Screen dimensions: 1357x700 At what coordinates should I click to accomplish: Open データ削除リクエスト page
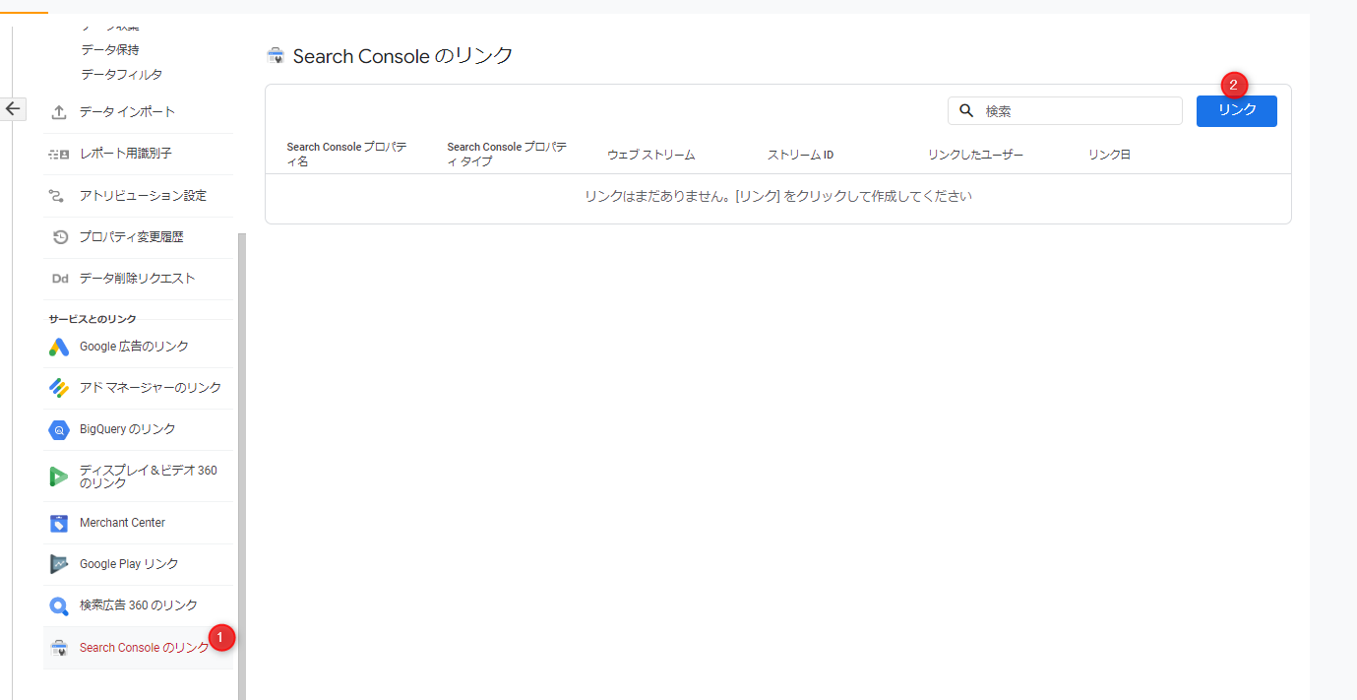137,279
